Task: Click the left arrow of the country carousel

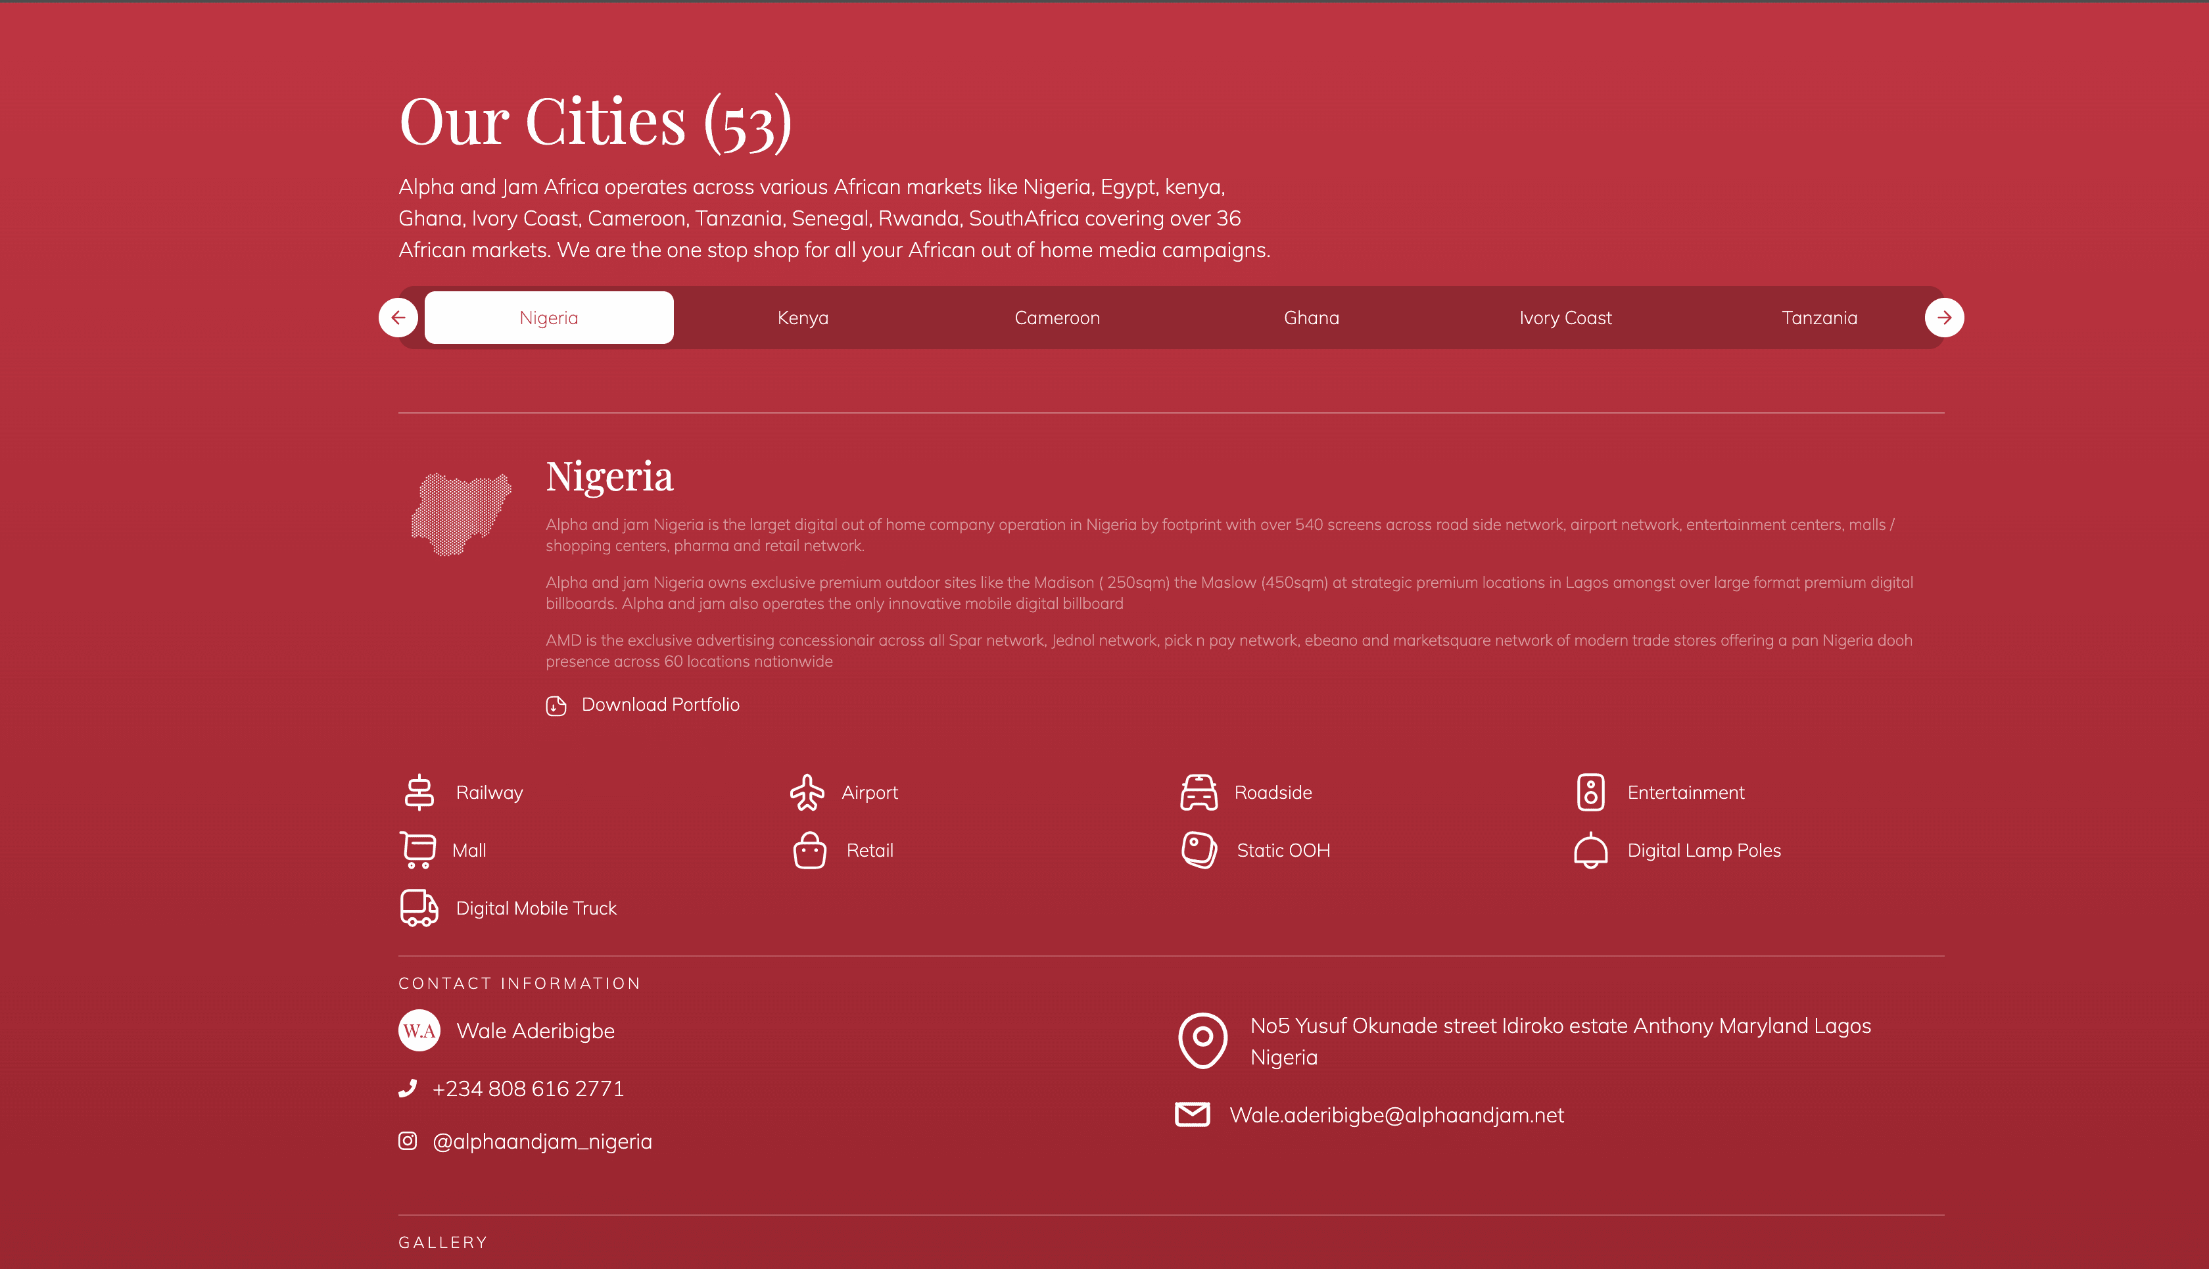Action: click(398, 318)
